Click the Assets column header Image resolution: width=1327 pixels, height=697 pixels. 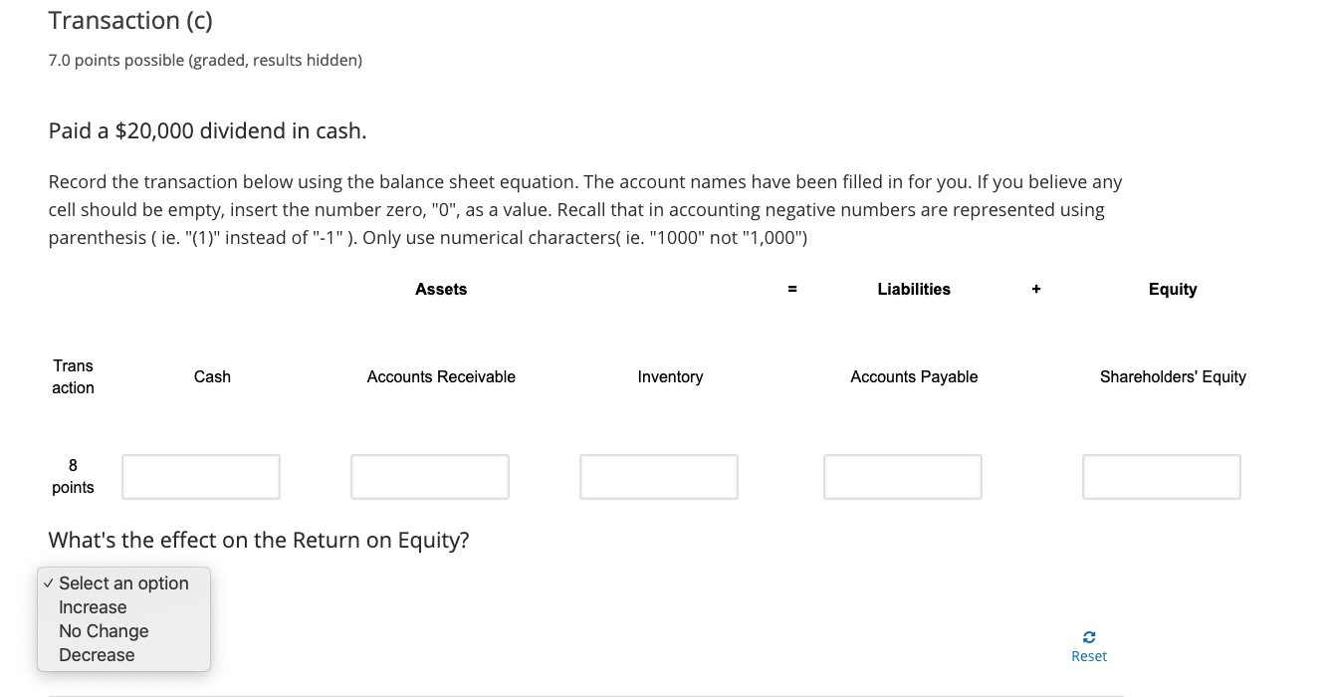point(441,289)
